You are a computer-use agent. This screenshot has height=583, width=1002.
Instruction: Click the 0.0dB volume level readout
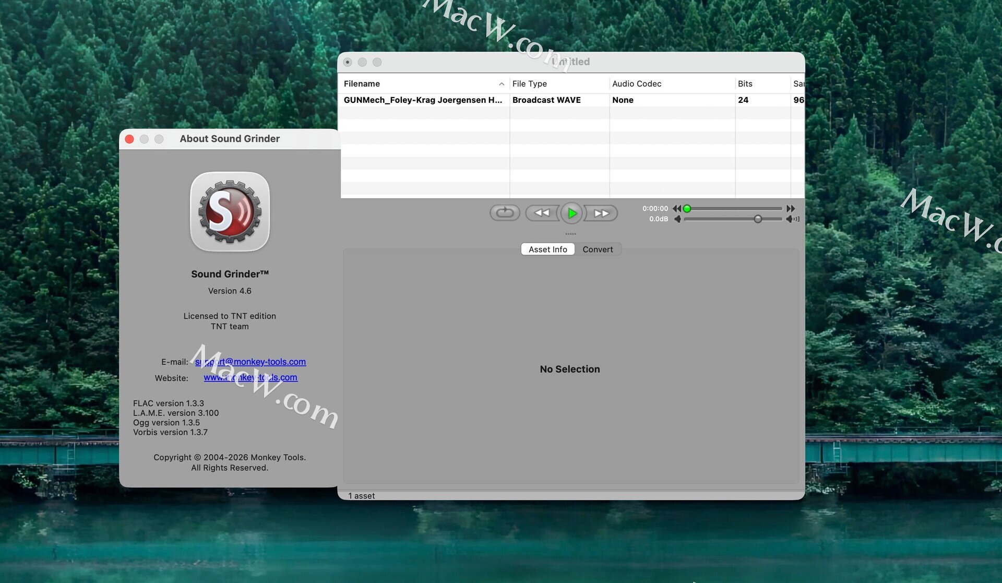pyautogui.click(x=659, y=219)
